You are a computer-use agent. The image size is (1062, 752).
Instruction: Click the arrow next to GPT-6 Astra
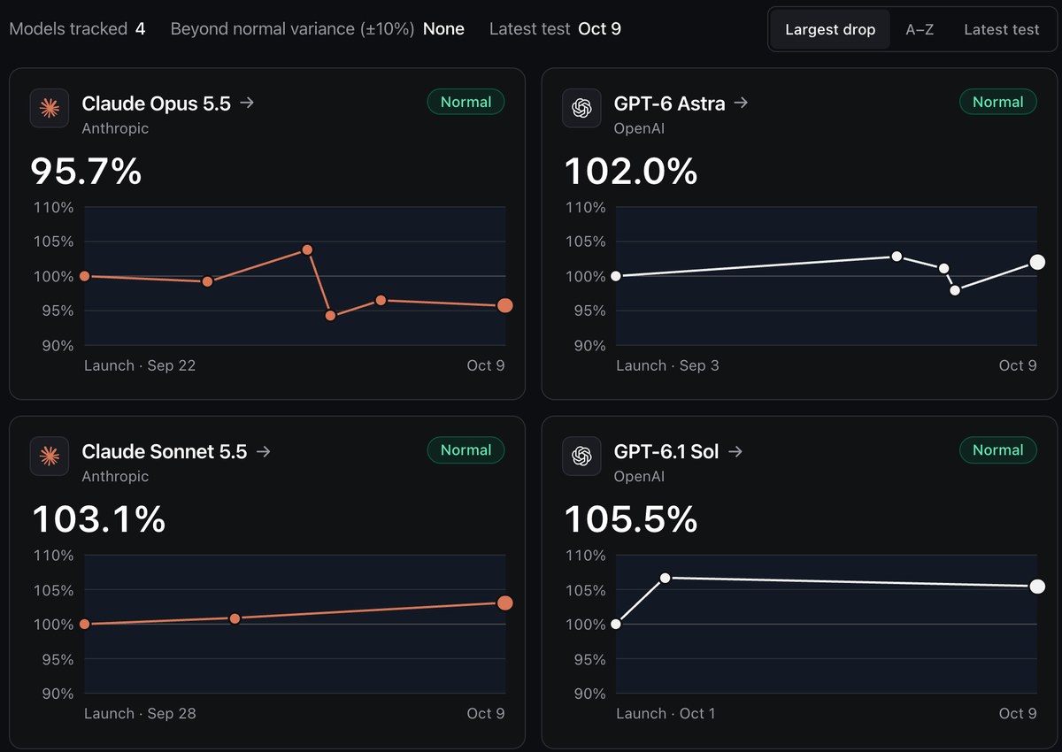click(741, 104)
